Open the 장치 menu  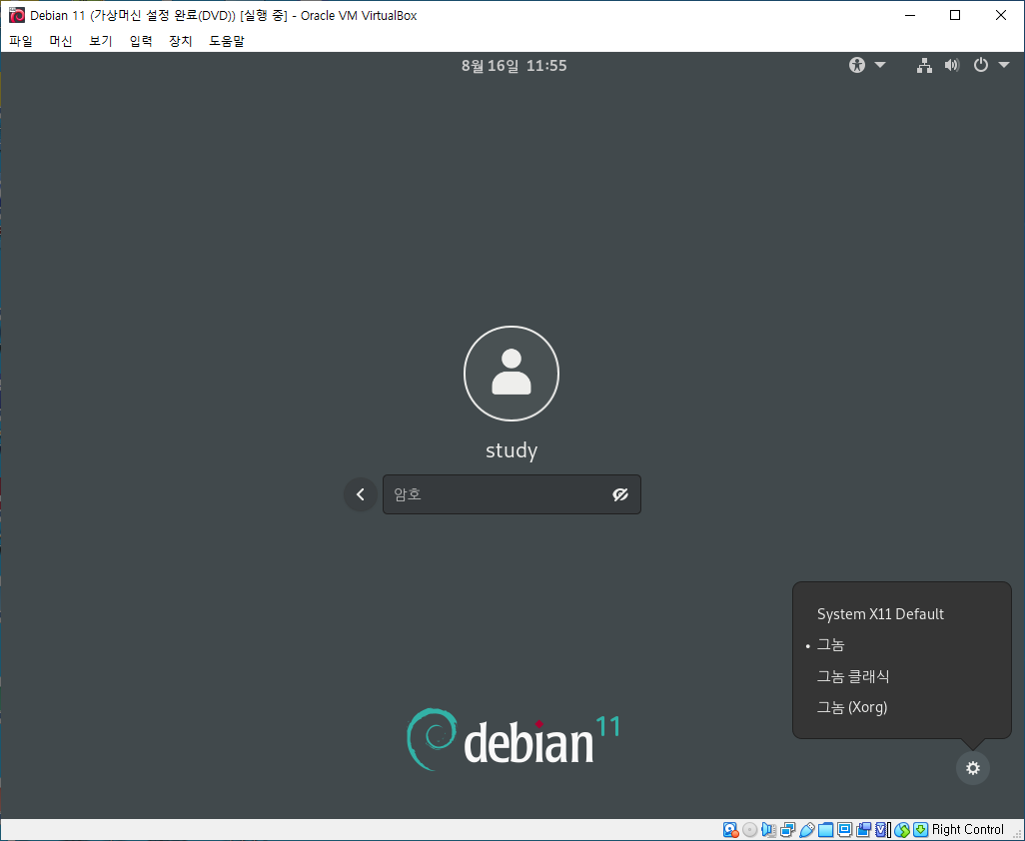[x=181, y=41]
